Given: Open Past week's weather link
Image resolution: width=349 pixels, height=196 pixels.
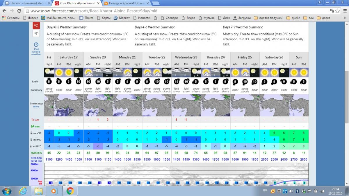Looking at the screenshot, I should [x=36, y=49].
